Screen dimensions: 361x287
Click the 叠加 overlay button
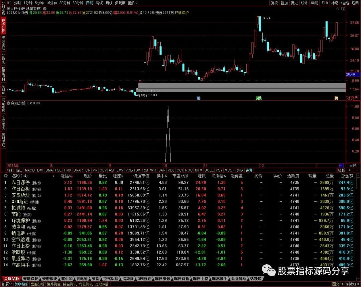click(x=284, y=3)
